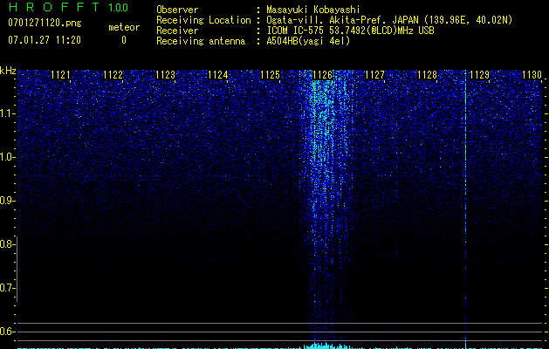The height and width of the screenshot is (349, 549).
Task: Click the timestamp 07.01.27 11:20
Action: 45,40
